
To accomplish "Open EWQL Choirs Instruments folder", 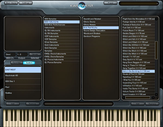I will pos(62,54).
